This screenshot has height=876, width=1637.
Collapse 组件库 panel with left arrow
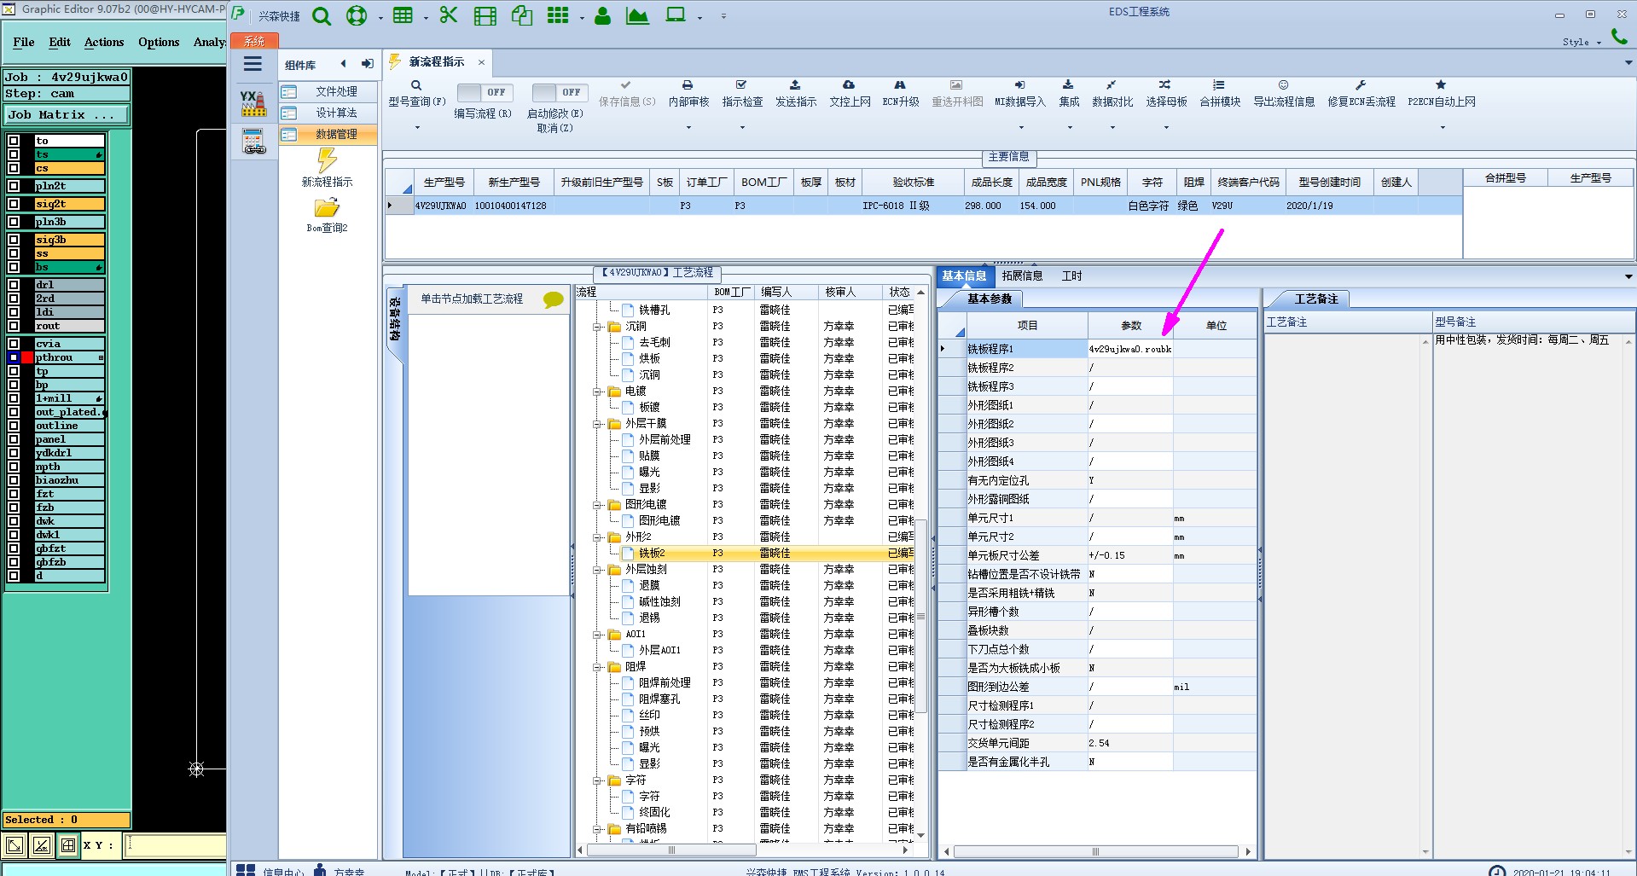pos(343,64)
